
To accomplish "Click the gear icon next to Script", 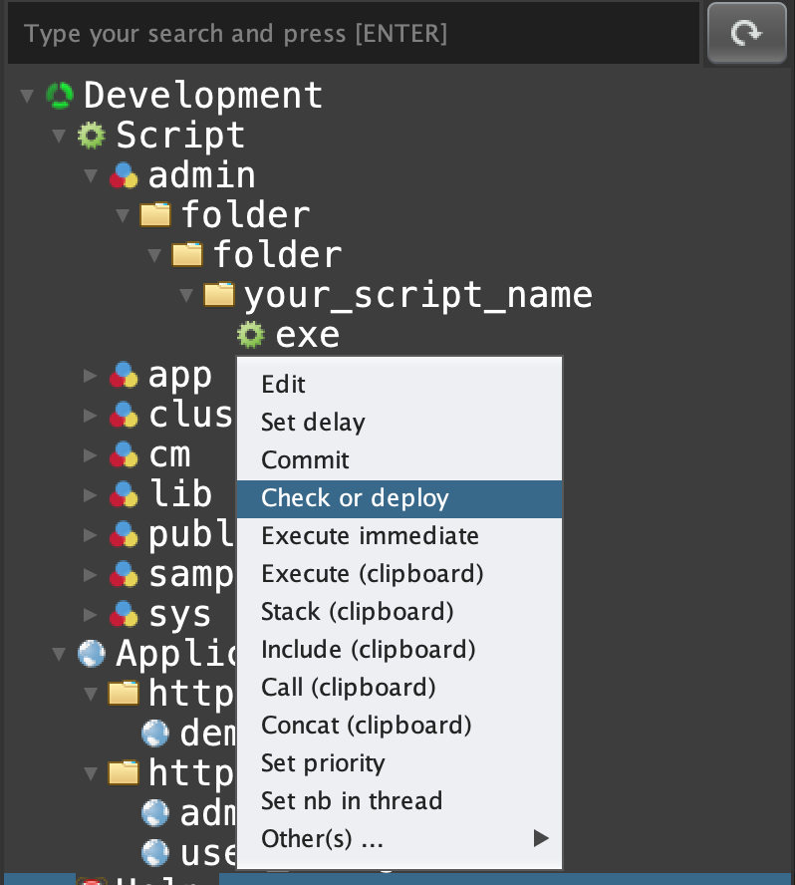I will [x=92, y=136].
